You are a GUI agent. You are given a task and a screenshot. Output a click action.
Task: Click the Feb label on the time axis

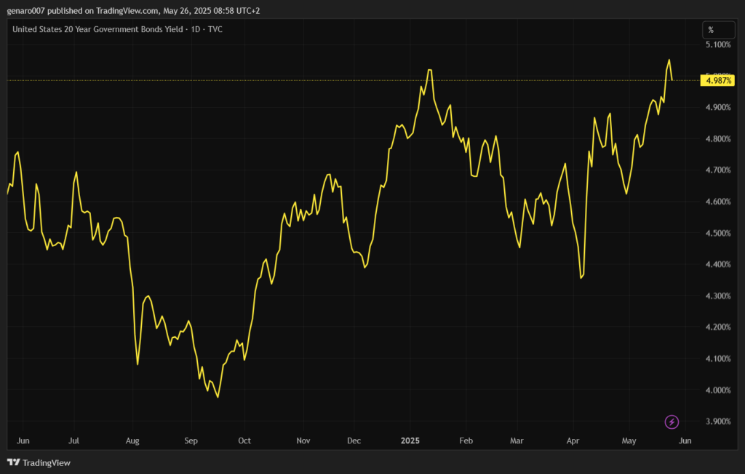pos(466,441)
